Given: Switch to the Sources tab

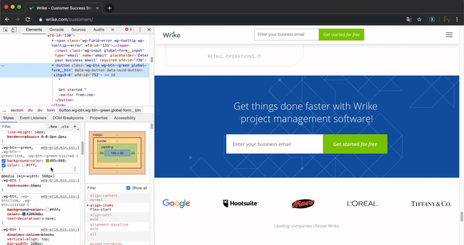Looking at the screenshot, I should 78,30.
